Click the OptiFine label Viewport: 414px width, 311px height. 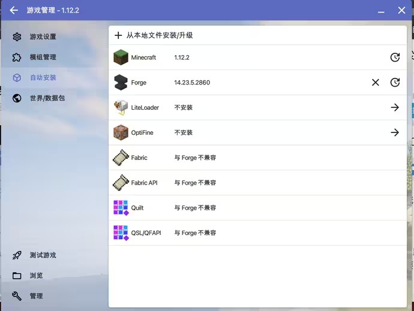tap(142, 132)
